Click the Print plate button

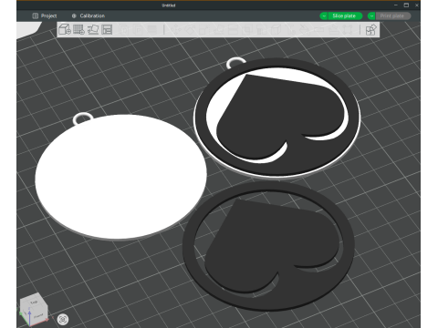[x=392, y=15]
